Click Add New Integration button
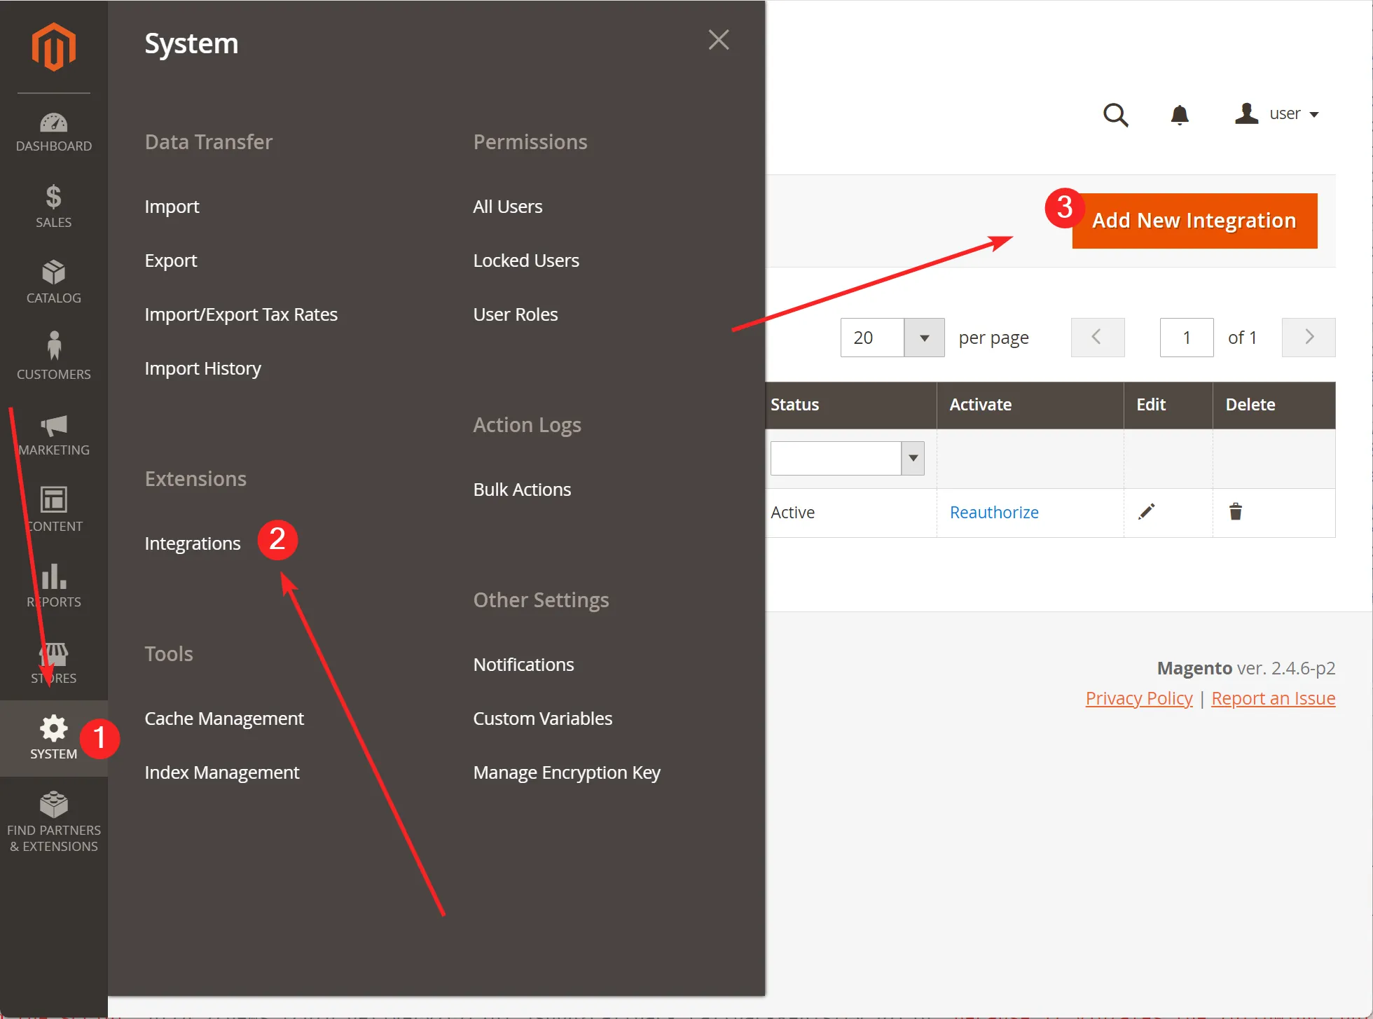Image resolution: width=1373 pixels, height=1019 pixels. (1194, 221)
